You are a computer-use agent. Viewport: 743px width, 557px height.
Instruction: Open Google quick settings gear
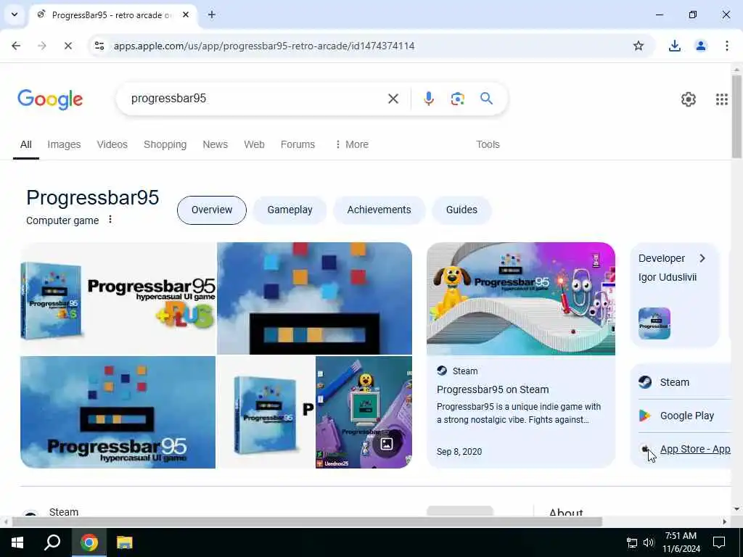[x=688, y=99]
